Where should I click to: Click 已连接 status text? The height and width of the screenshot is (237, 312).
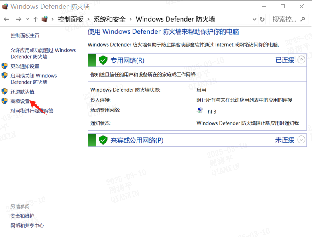285,60
